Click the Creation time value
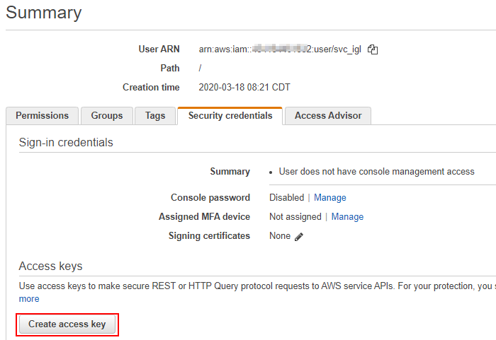 [244, 88]
